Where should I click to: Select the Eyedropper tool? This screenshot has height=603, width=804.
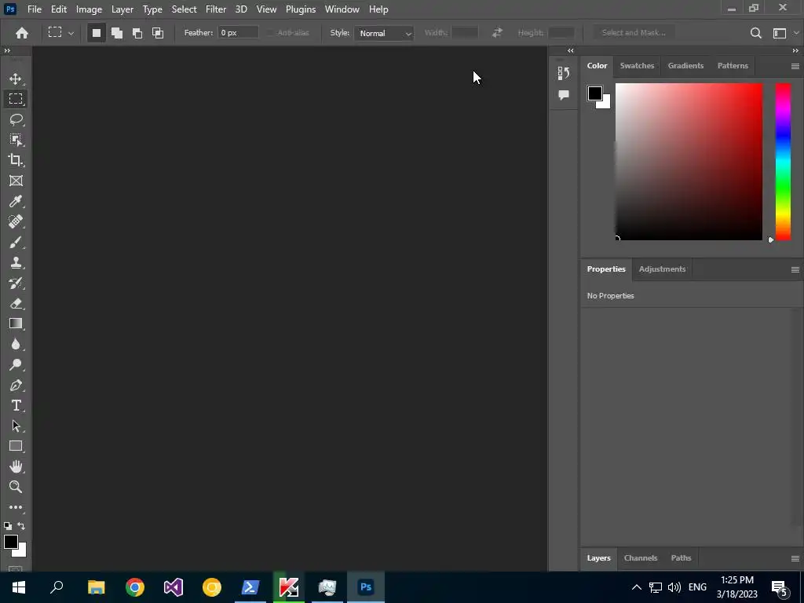pos(16,201)
